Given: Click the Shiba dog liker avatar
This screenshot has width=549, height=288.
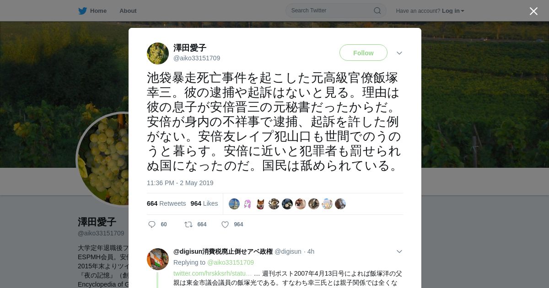Looking at the screenshot, I should [x=261, y=204].
